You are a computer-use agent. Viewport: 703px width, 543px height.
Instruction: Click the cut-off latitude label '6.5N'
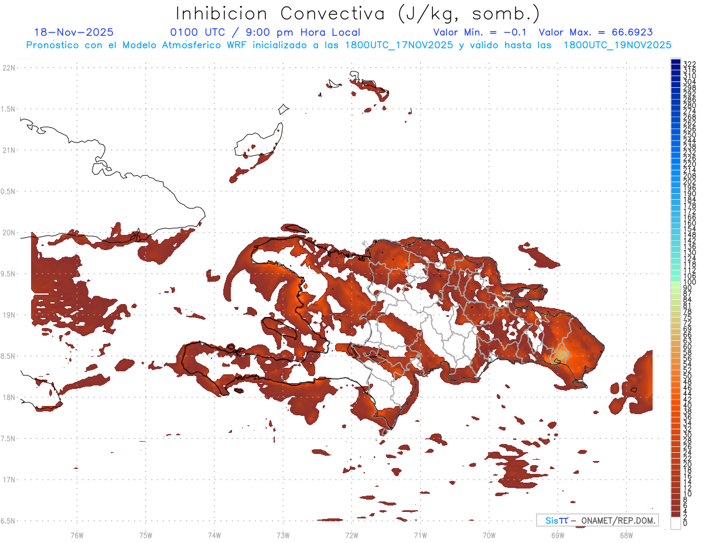click(8, 521)
